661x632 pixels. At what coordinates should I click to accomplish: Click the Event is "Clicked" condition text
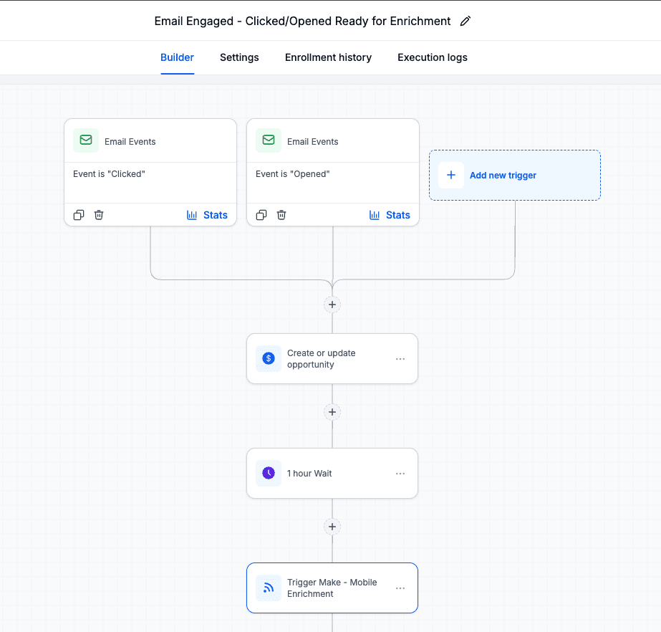(x=109, y=174)
